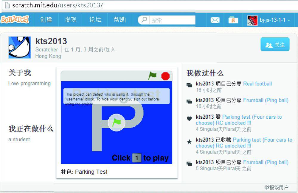298x193 pixels.
Task: Click the kts2013 profile picture
Action: [20, 48]
